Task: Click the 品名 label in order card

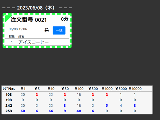Action: [21, 36]
